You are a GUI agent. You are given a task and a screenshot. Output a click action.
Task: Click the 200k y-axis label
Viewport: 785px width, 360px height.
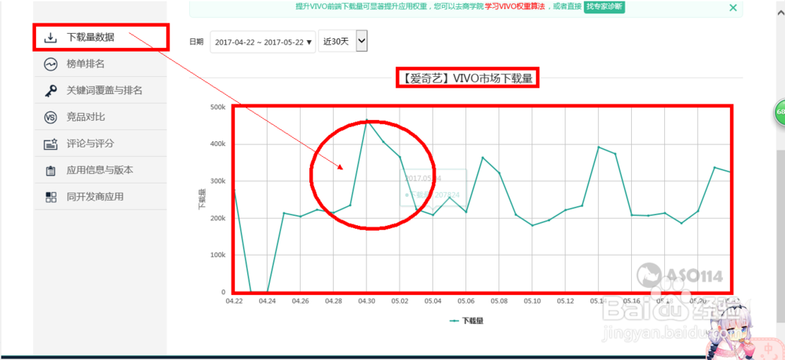(x=219, y=219)
